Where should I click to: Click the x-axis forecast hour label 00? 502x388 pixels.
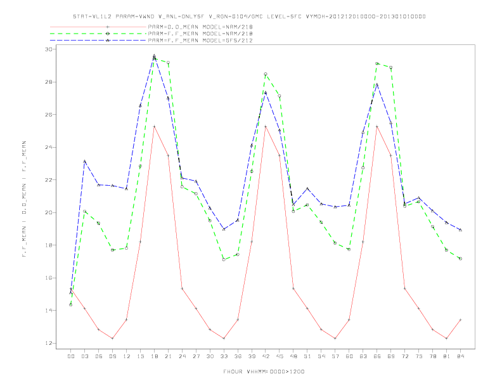(x=71, y=356)
